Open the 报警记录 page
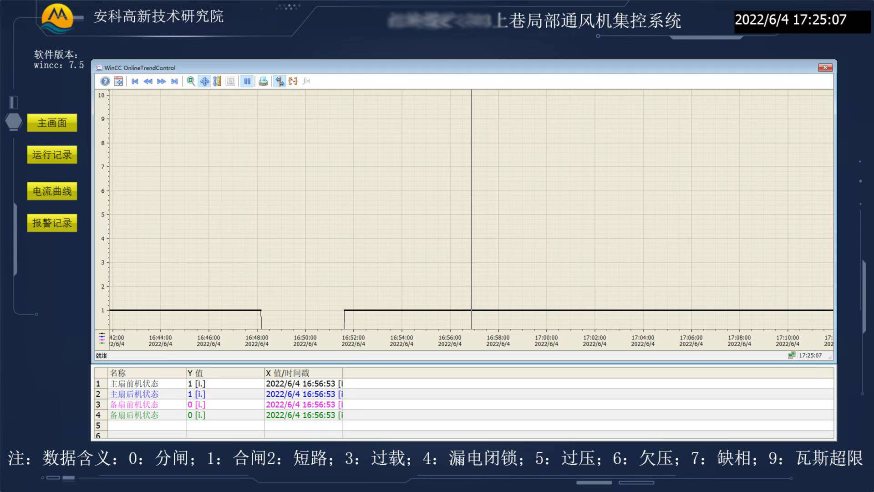 tap(52, 223)
